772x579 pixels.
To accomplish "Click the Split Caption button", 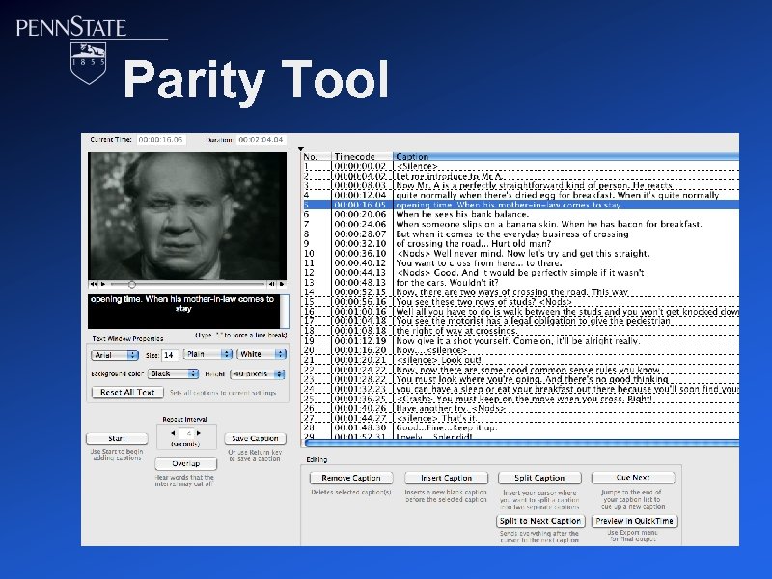I will [539, 478].
